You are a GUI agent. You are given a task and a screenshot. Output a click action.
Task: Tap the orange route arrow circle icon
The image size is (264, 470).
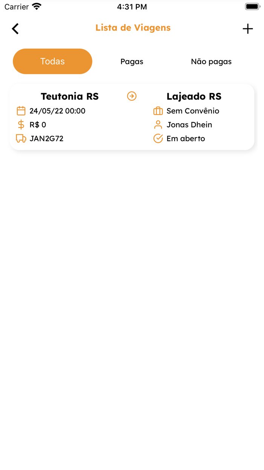point(132,96)
